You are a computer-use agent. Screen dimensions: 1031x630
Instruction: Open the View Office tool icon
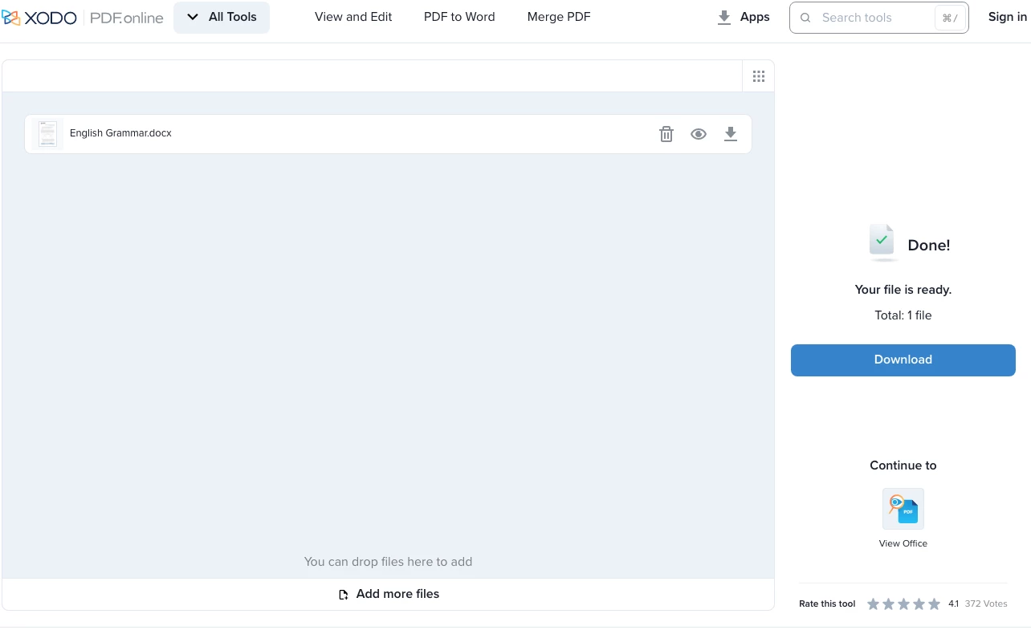(x=903, y=509)
